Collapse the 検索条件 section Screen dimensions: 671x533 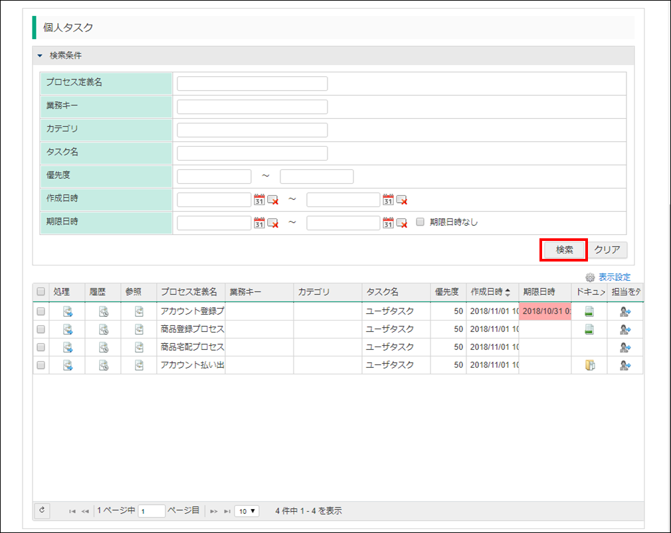tap(40, 56)
